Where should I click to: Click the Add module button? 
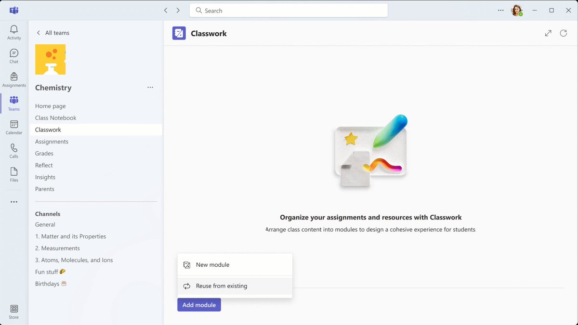pos(199,305)
